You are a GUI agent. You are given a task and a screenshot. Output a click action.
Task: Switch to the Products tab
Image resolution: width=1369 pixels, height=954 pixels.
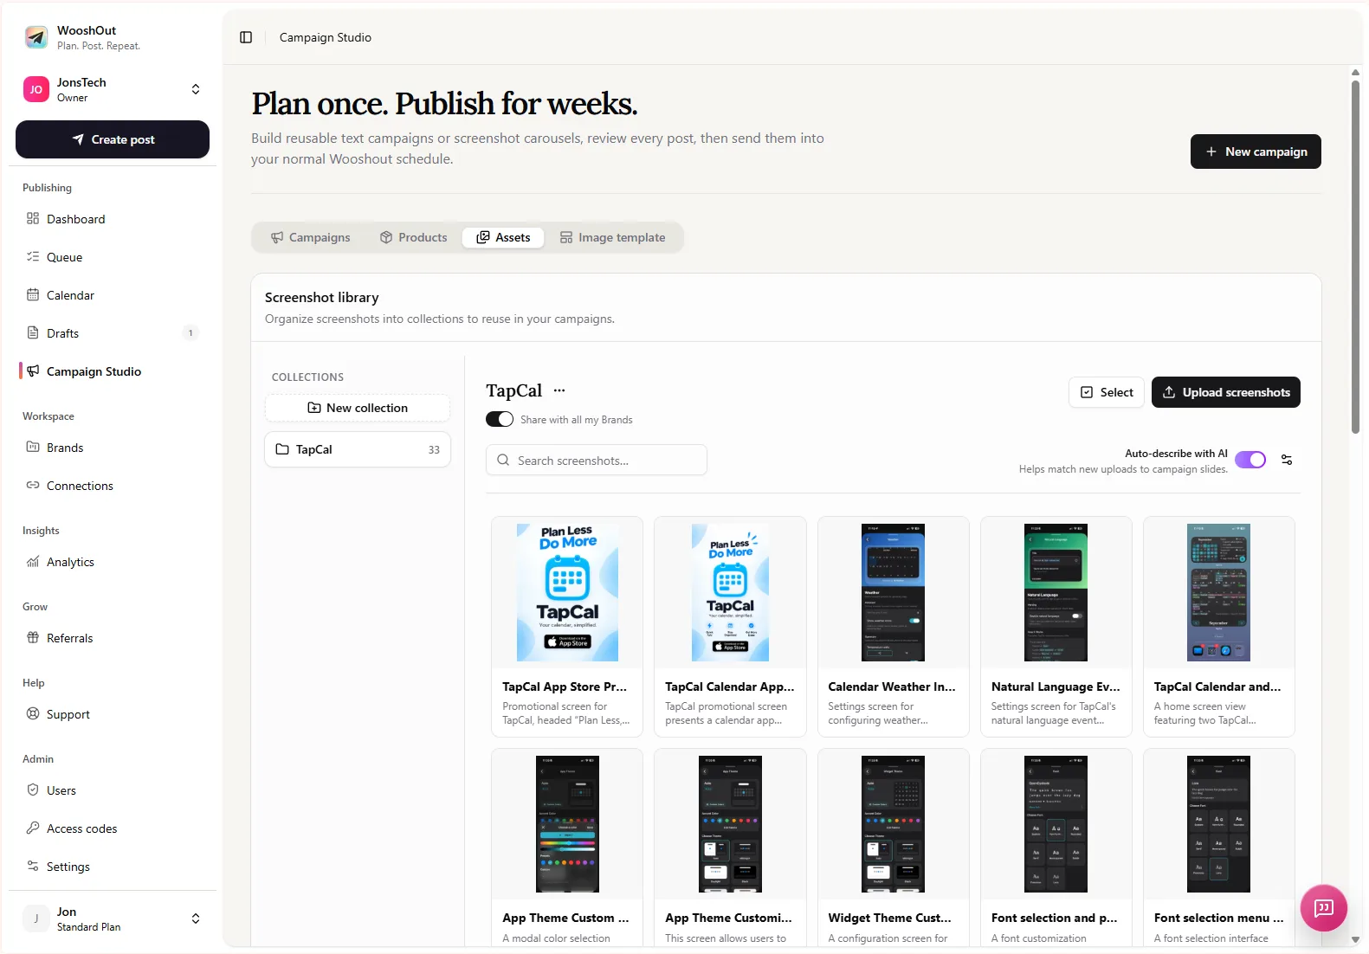[x=414, y=237]
